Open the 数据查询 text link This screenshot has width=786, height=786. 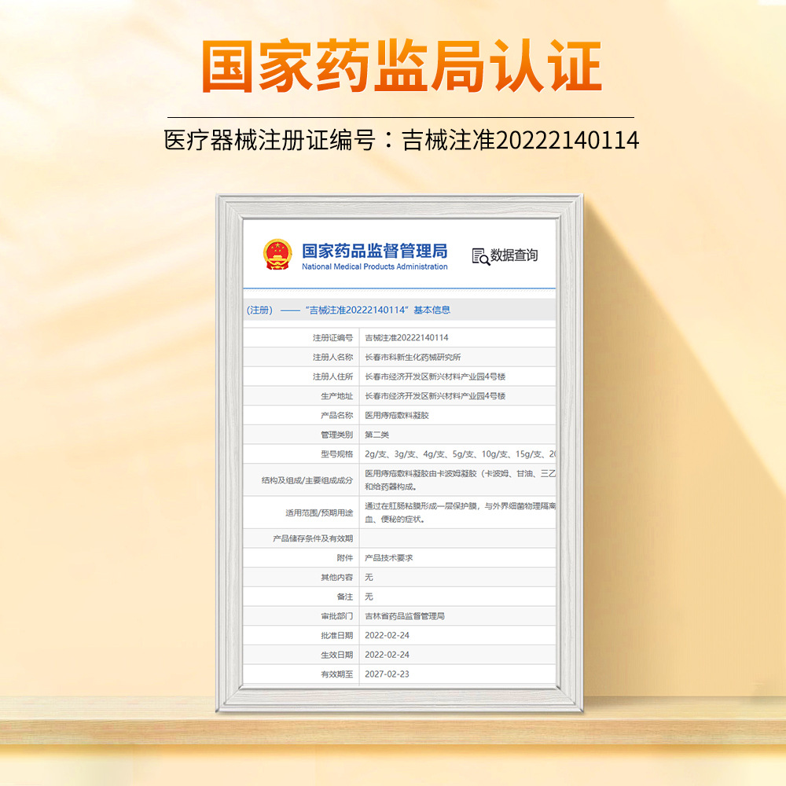[x=514, y=255]
